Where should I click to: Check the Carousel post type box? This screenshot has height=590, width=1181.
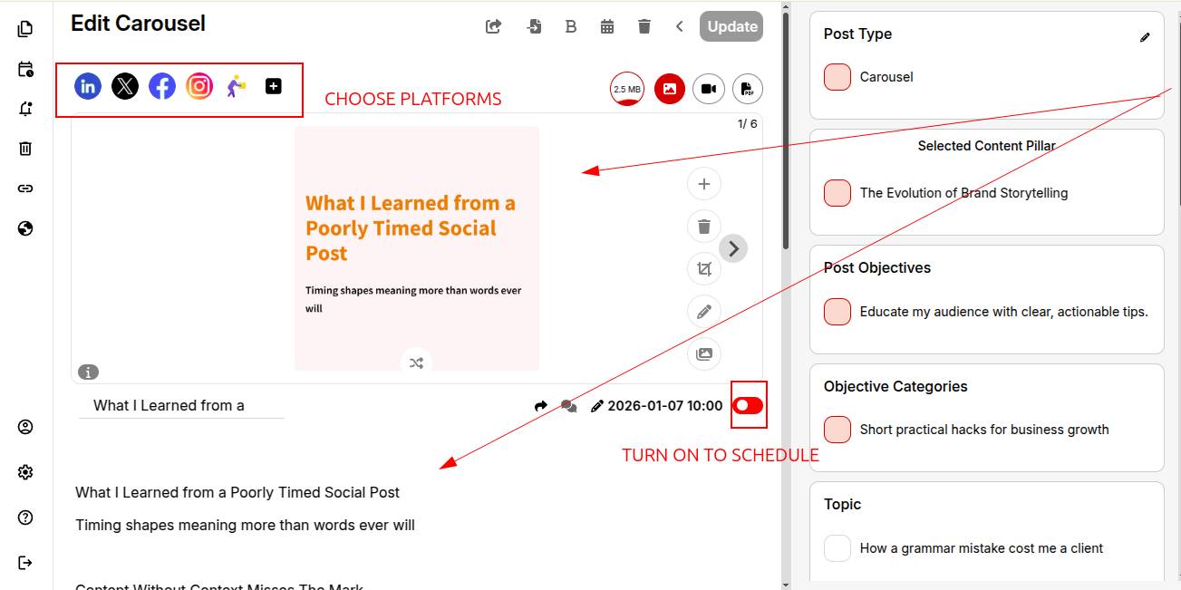click(837, 77)
